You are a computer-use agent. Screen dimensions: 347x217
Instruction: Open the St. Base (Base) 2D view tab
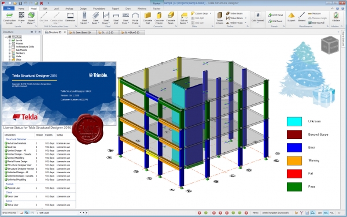pyautogui.click(x=82, y=32)
